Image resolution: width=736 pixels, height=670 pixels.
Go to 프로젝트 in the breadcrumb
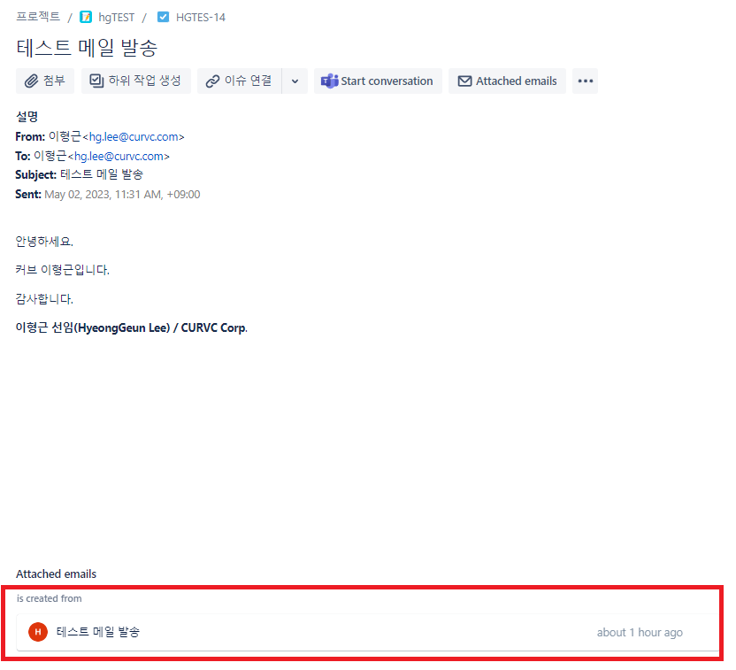[x=38, y=17]
